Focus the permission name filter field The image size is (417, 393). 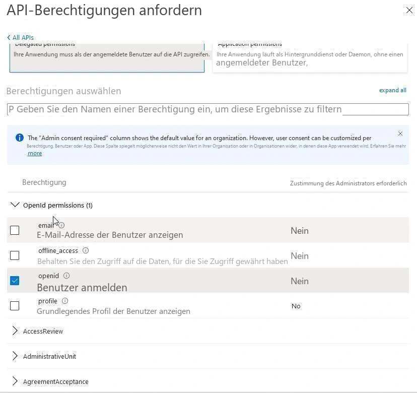(207, 109)
